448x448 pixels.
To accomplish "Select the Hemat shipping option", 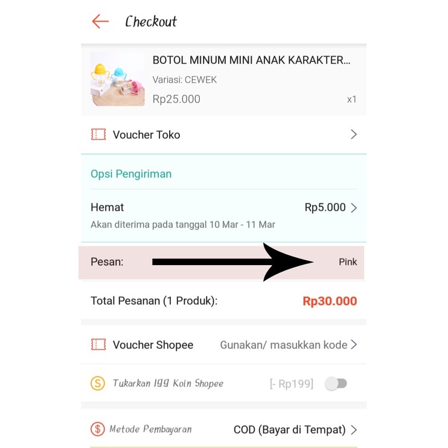I will pyautogui.click(x=224, y=216).
